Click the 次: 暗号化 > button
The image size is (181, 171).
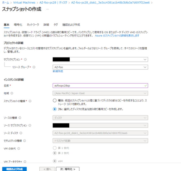[68, 169]
